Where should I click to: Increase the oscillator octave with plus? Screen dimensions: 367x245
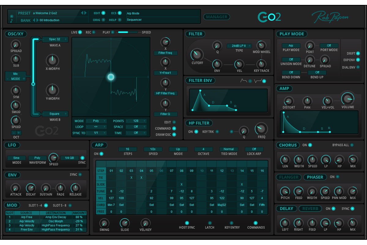pos(18,133)
